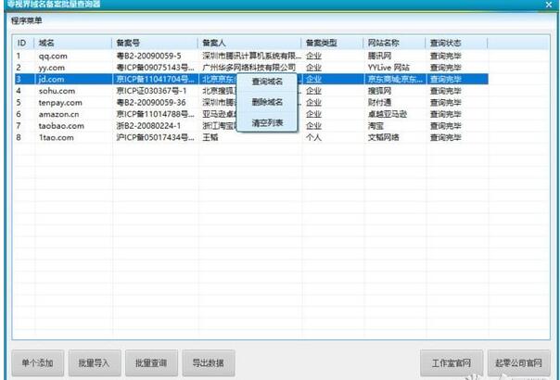
Task: Click the 备案类型 column header
Action: [322, 43]
